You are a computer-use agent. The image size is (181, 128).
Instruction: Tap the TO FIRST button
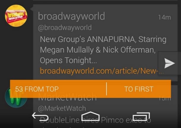pos(139,89)
